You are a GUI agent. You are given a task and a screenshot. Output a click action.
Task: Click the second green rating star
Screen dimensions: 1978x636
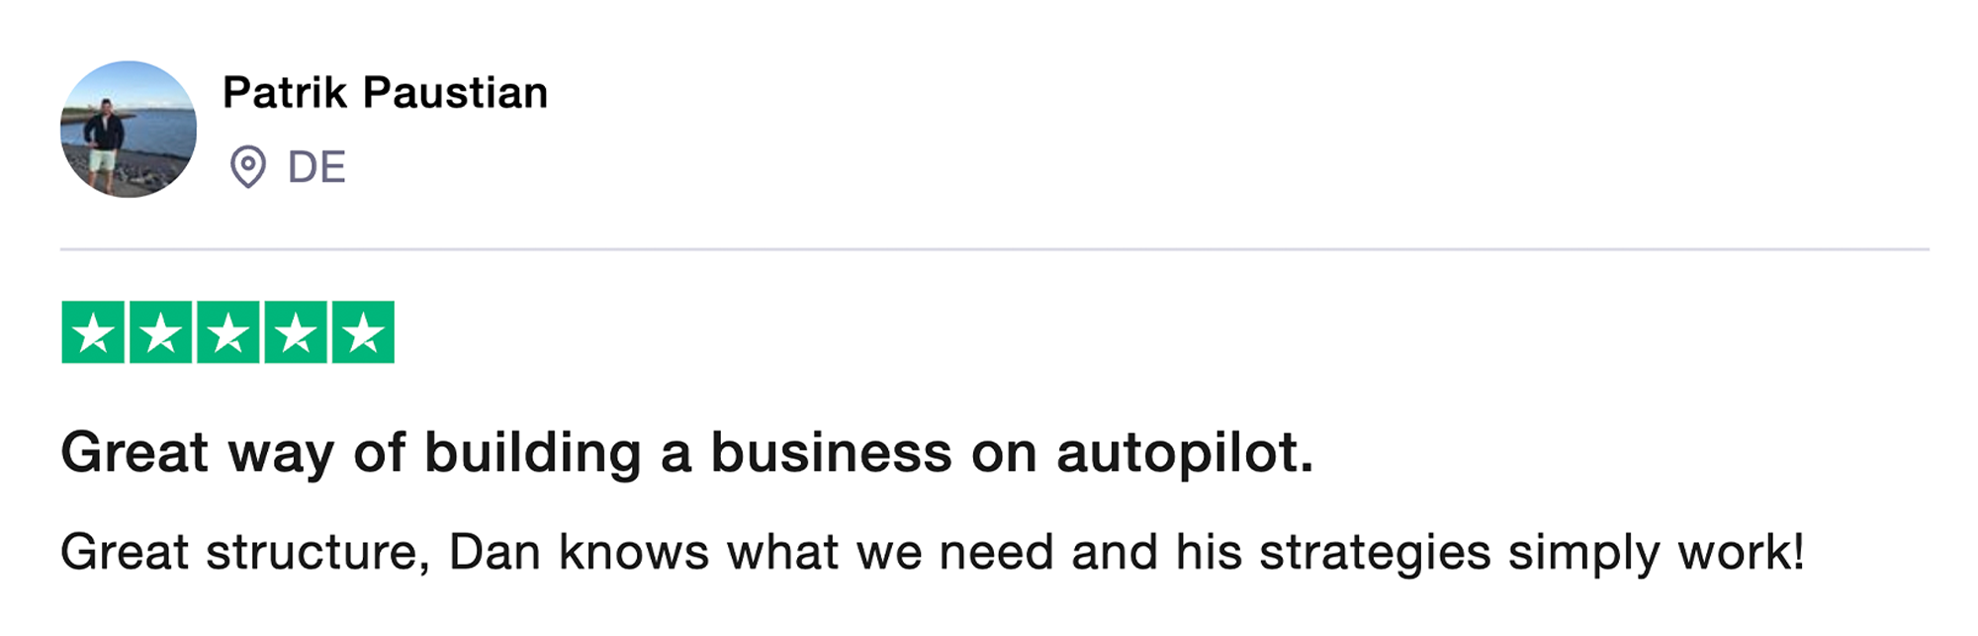point(160,332)
